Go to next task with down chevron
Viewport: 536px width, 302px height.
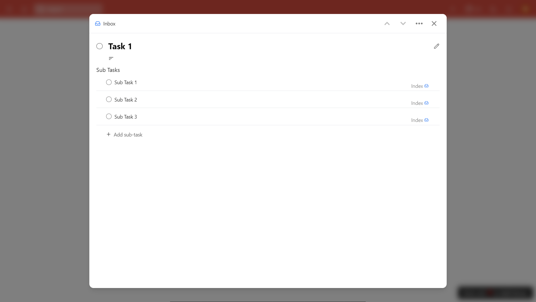(x=403, y=23)
